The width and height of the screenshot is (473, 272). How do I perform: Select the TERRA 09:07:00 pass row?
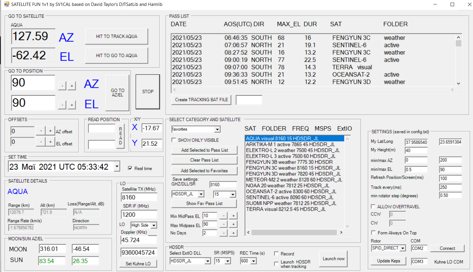[272, 67]
